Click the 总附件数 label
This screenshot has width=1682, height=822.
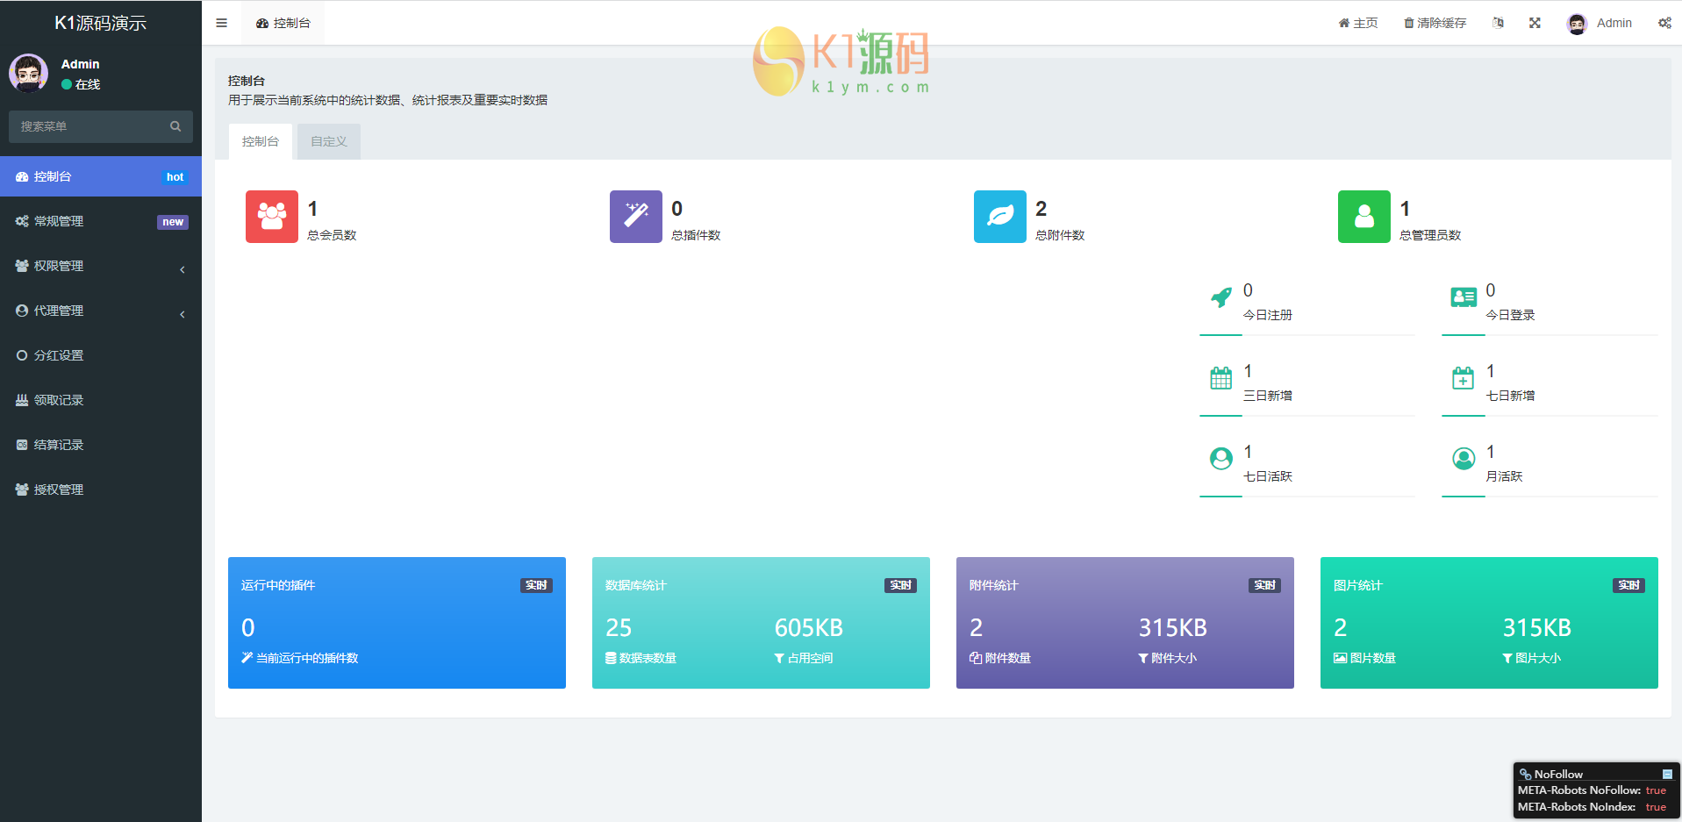point(1060,235)
